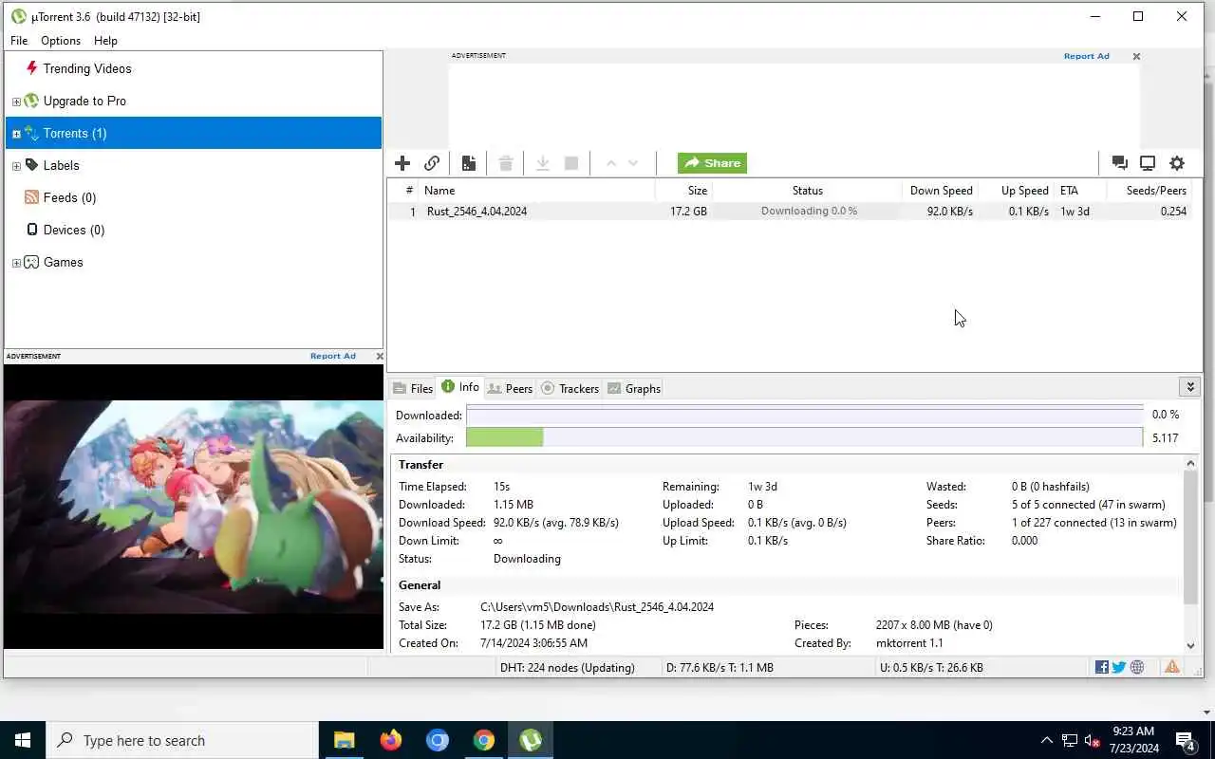Click the Downloaded progress bar

(x=805, y=415)
